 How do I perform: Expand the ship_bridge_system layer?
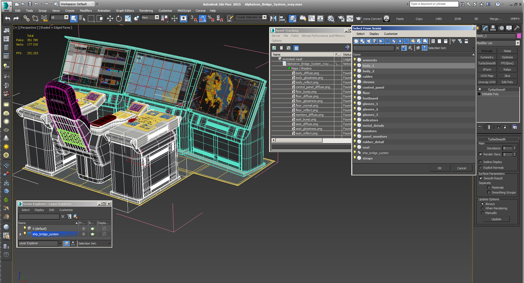[x=21, y=234]
